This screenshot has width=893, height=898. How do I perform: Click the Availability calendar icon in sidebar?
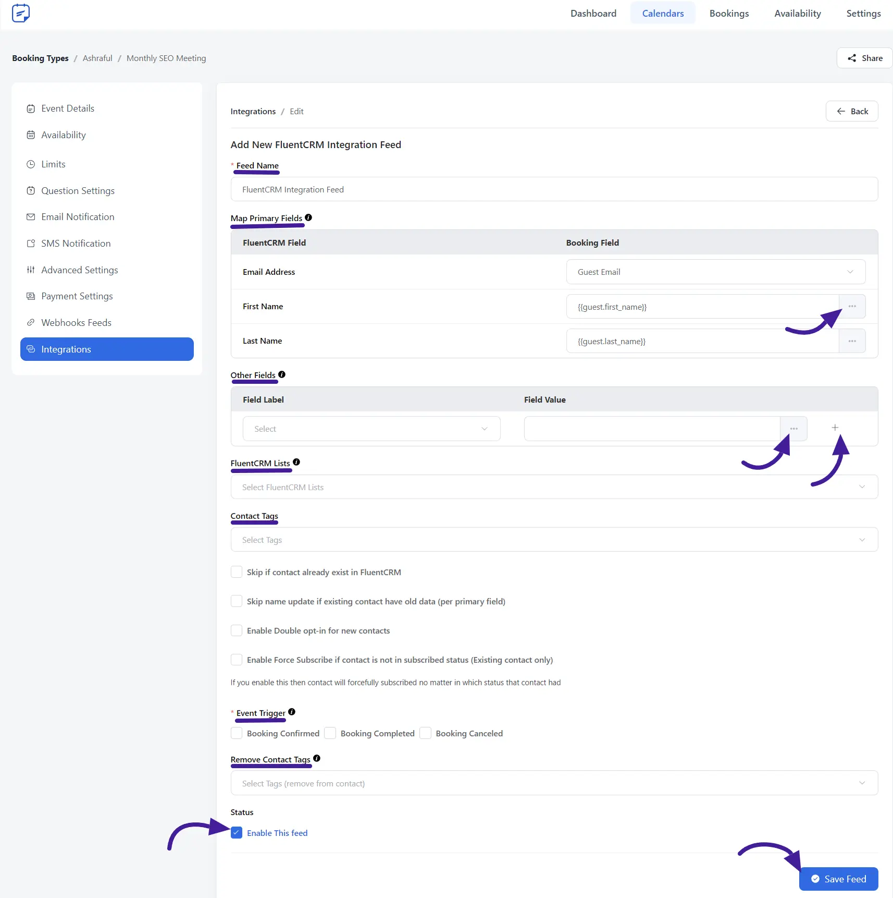[31, 135]
